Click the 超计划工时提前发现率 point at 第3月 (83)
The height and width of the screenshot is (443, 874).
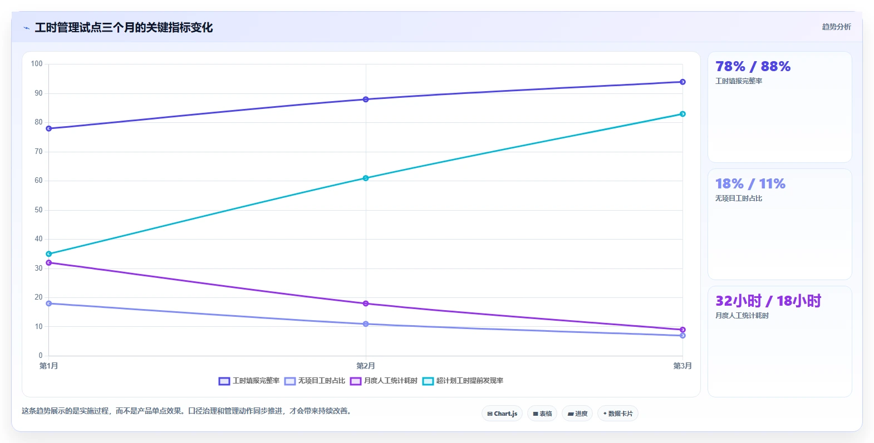coord(682,114)
